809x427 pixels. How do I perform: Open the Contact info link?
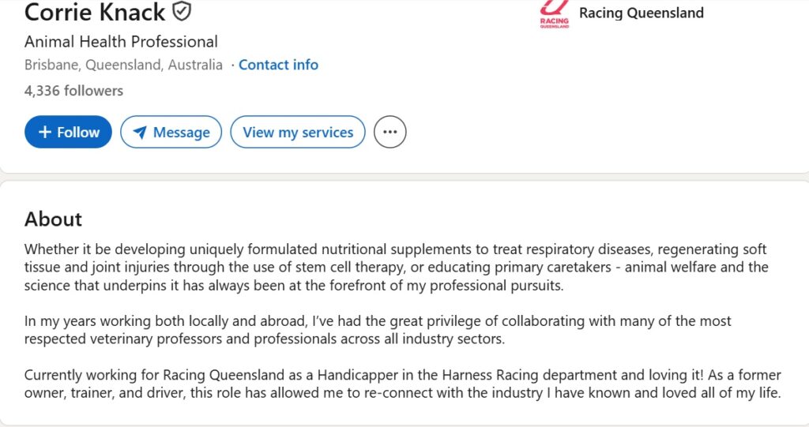tap(278, 65)
